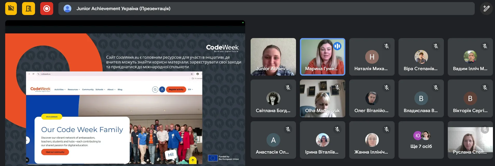The width and height of the screenshot is (495, 166).
Task: Click the red record button icon
Action: pyautogui.click(x=47, y=9)
